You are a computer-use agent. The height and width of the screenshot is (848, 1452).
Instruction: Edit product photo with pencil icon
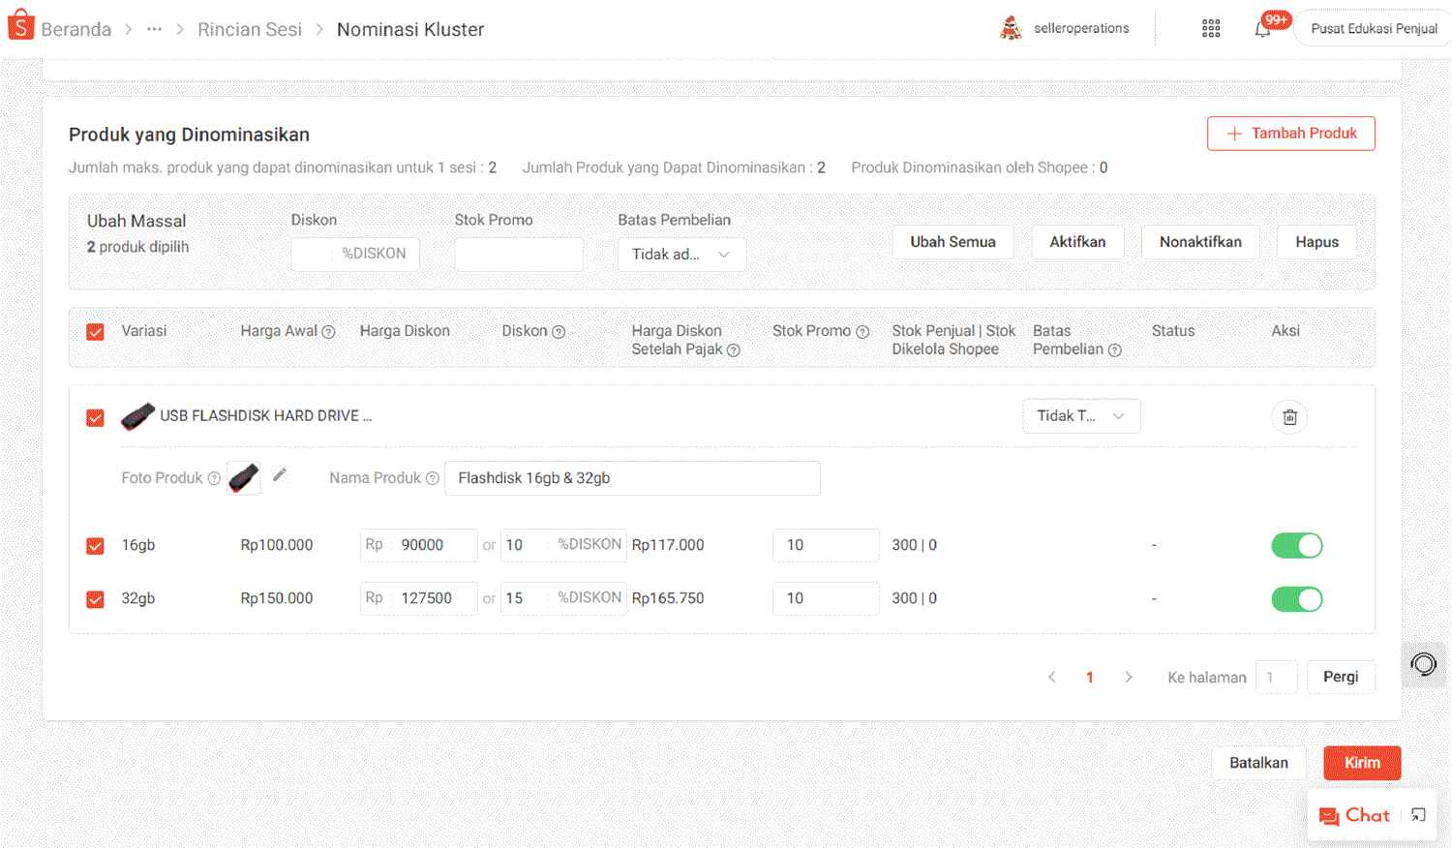[280, 474]
